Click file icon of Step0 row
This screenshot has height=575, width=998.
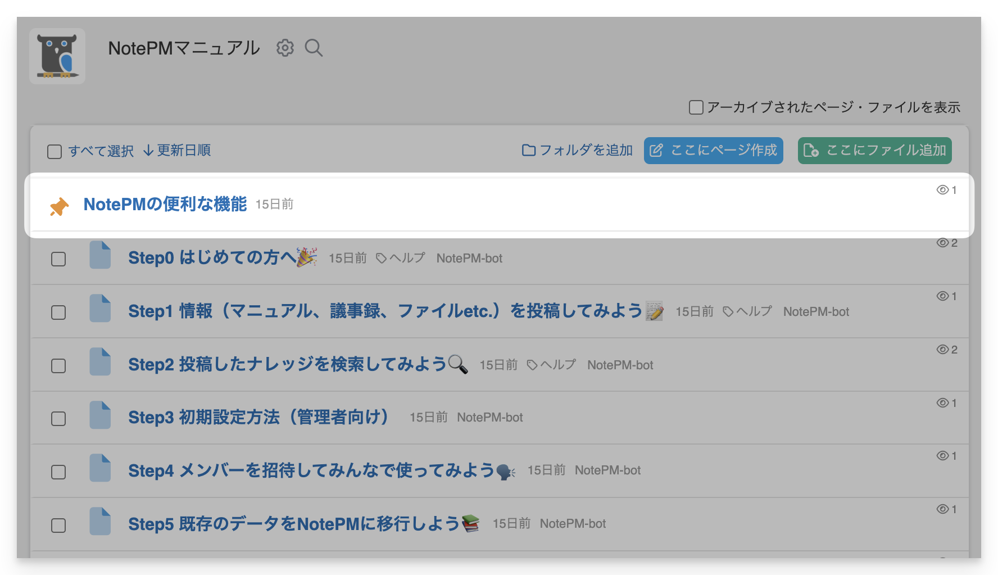[x=100, y=255]
